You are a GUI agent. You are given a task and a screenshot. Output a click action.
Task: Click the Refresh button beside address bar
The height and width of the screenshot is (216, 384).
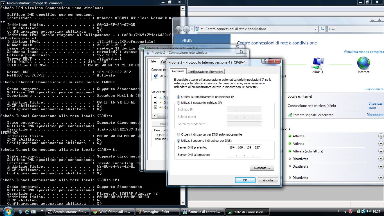(322, 29)
